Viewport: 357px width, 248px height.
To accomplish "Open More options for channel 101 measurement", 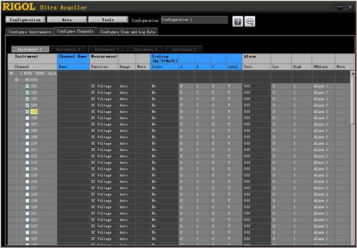I will [x=141, y=87].
